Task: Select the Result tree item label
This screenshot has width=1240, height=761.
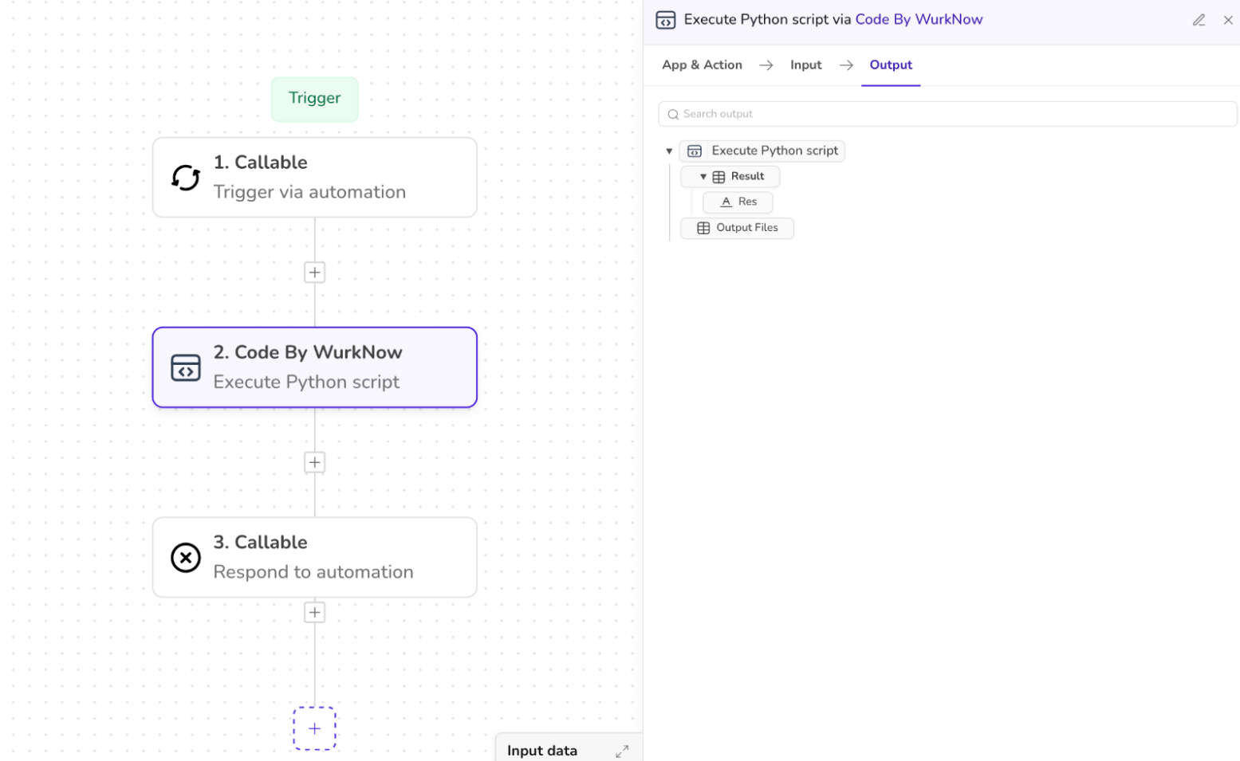Action: (747, 176)
